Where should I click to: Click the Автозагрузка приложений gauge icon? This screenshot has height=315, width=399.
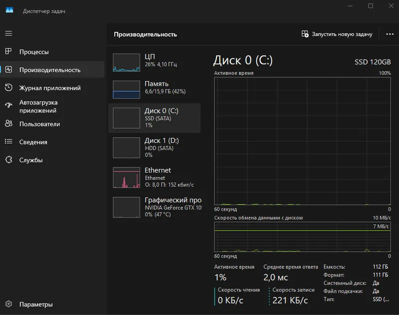[8, 105]
